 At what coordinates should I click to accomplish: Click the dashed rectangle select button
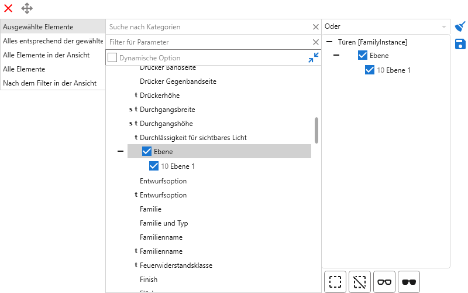(x=335, y=282)
